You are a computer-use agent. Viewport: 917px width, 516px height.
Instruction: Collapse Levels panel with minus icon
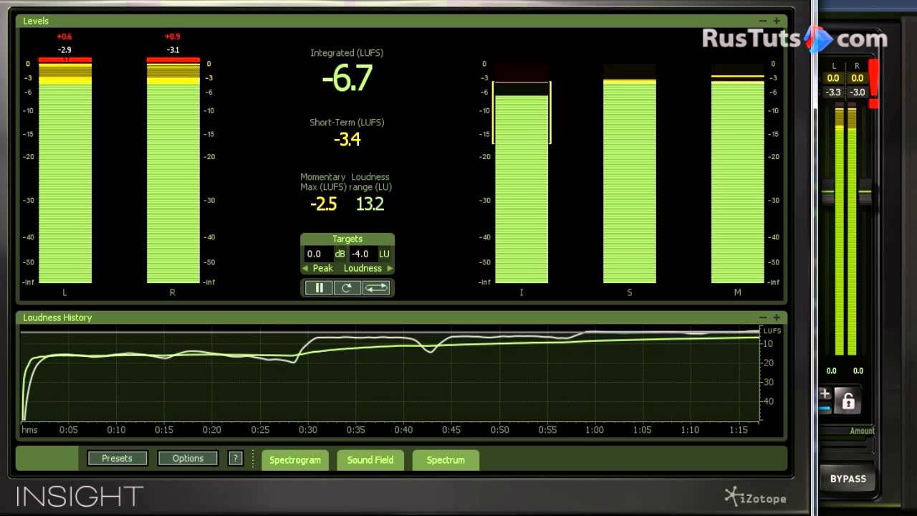pyautogui.click(x=763, y=21)
